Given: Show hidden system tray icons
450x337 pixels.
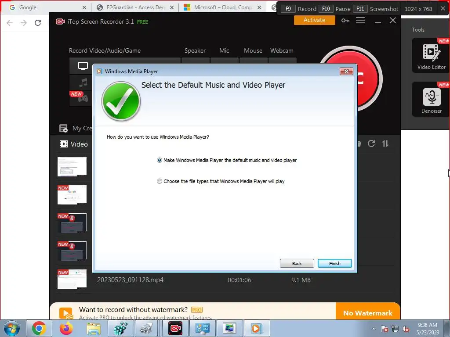Looking at the screenshot, I should coord(374,329).
